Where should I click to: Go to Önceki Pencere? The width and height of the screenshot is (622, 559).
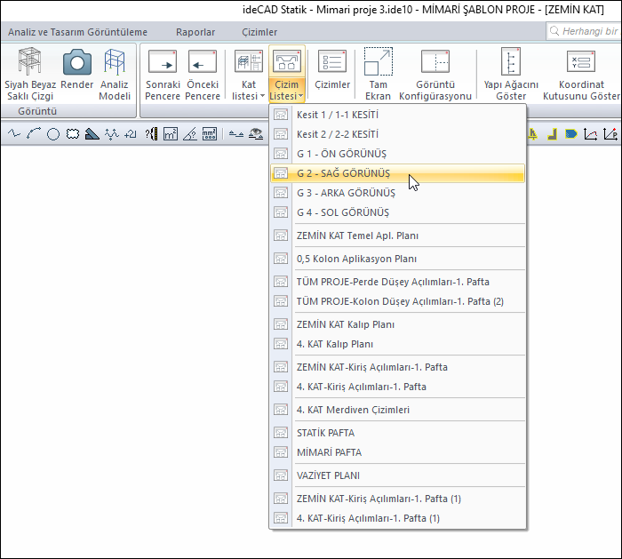pyautogui.click(x=203, y=64)
